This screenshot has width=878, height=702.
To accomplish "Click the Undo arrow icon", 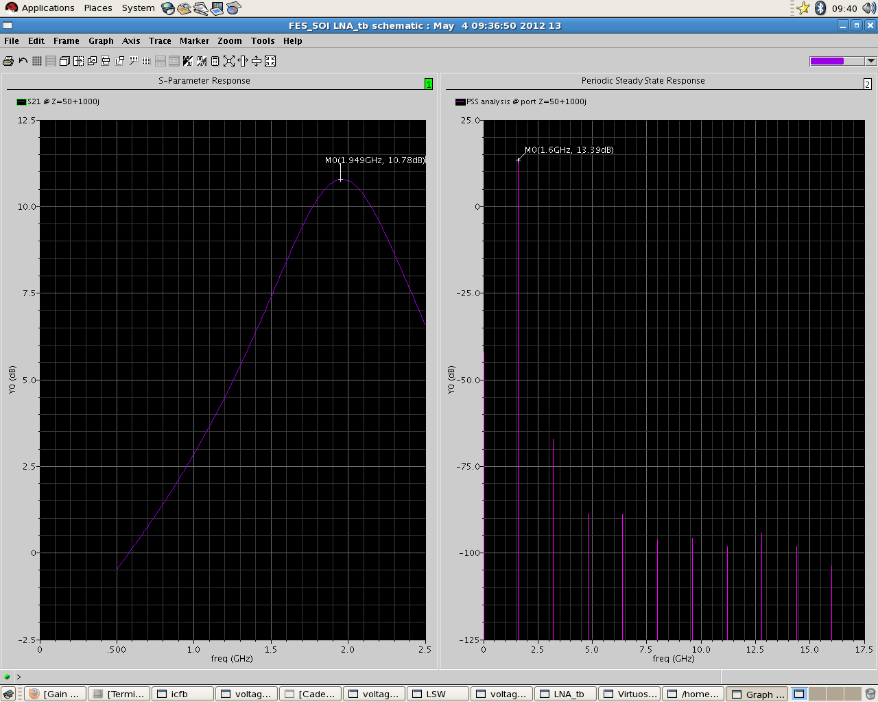I will tap(23, 61).
